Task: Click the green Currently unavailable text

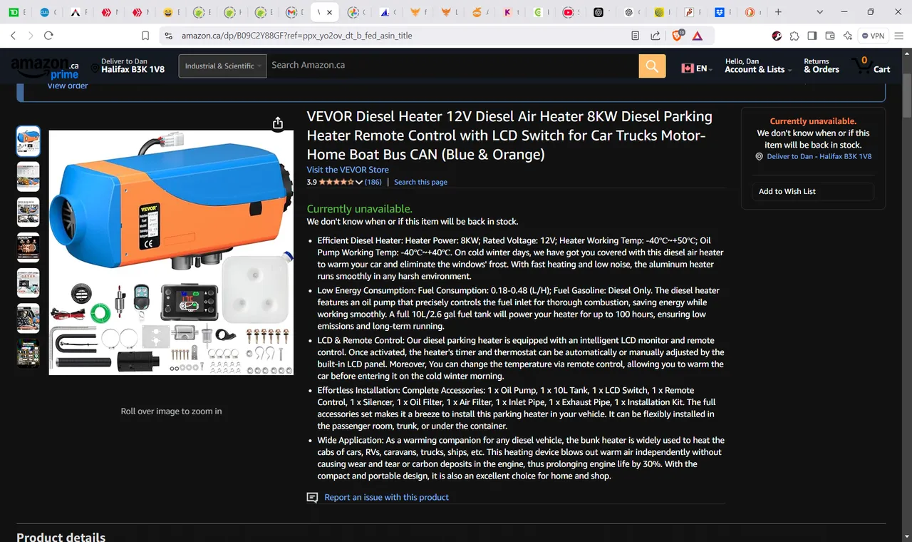Action: point(359,209)
